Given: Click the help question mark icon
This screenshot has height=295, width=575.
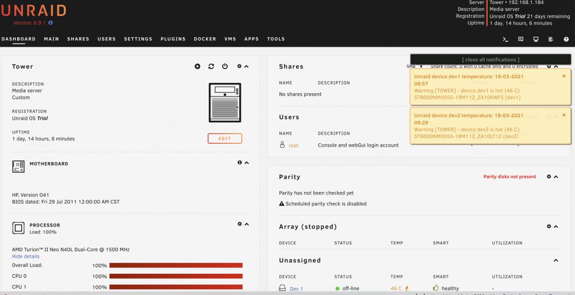Looking at the screenshot, I should pos(566,39).
